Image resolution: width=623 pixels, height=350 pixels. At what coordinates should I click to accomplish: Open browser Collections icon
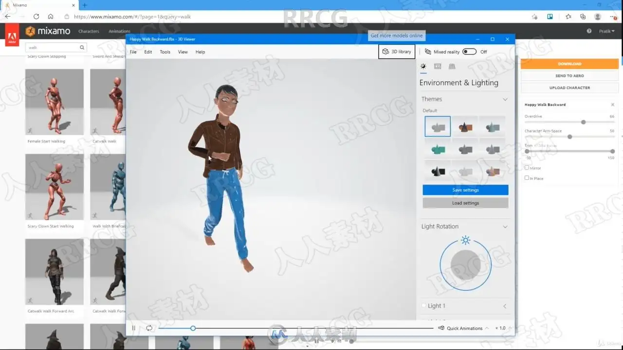583,17
